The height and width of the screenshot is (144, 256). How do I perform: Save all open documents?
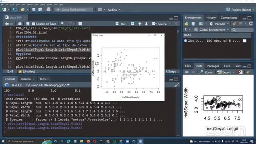click(x=40, y=10)
